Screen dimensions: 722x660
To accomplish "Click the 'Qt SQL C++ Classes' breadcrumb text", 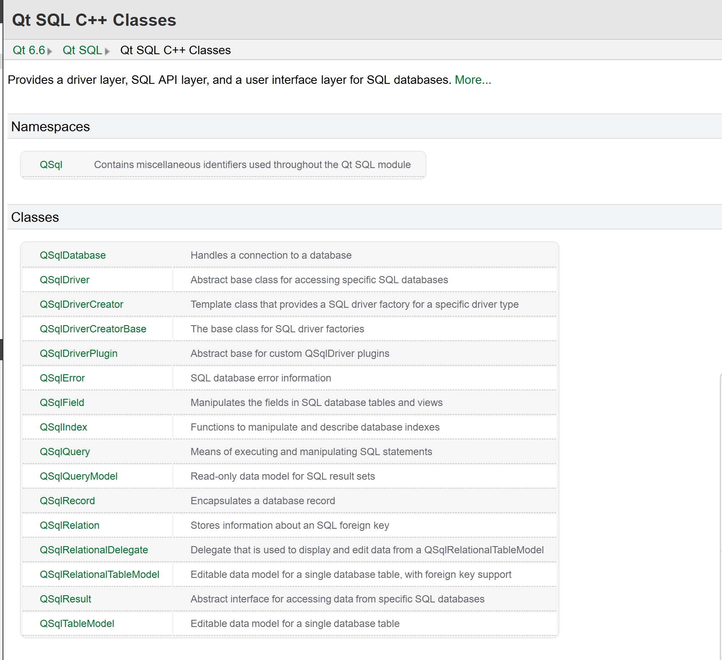I will click(x=175, y=50).
